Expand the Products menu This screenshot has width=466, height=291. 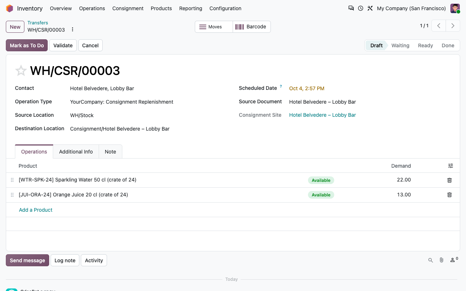[x=161, y=8]
